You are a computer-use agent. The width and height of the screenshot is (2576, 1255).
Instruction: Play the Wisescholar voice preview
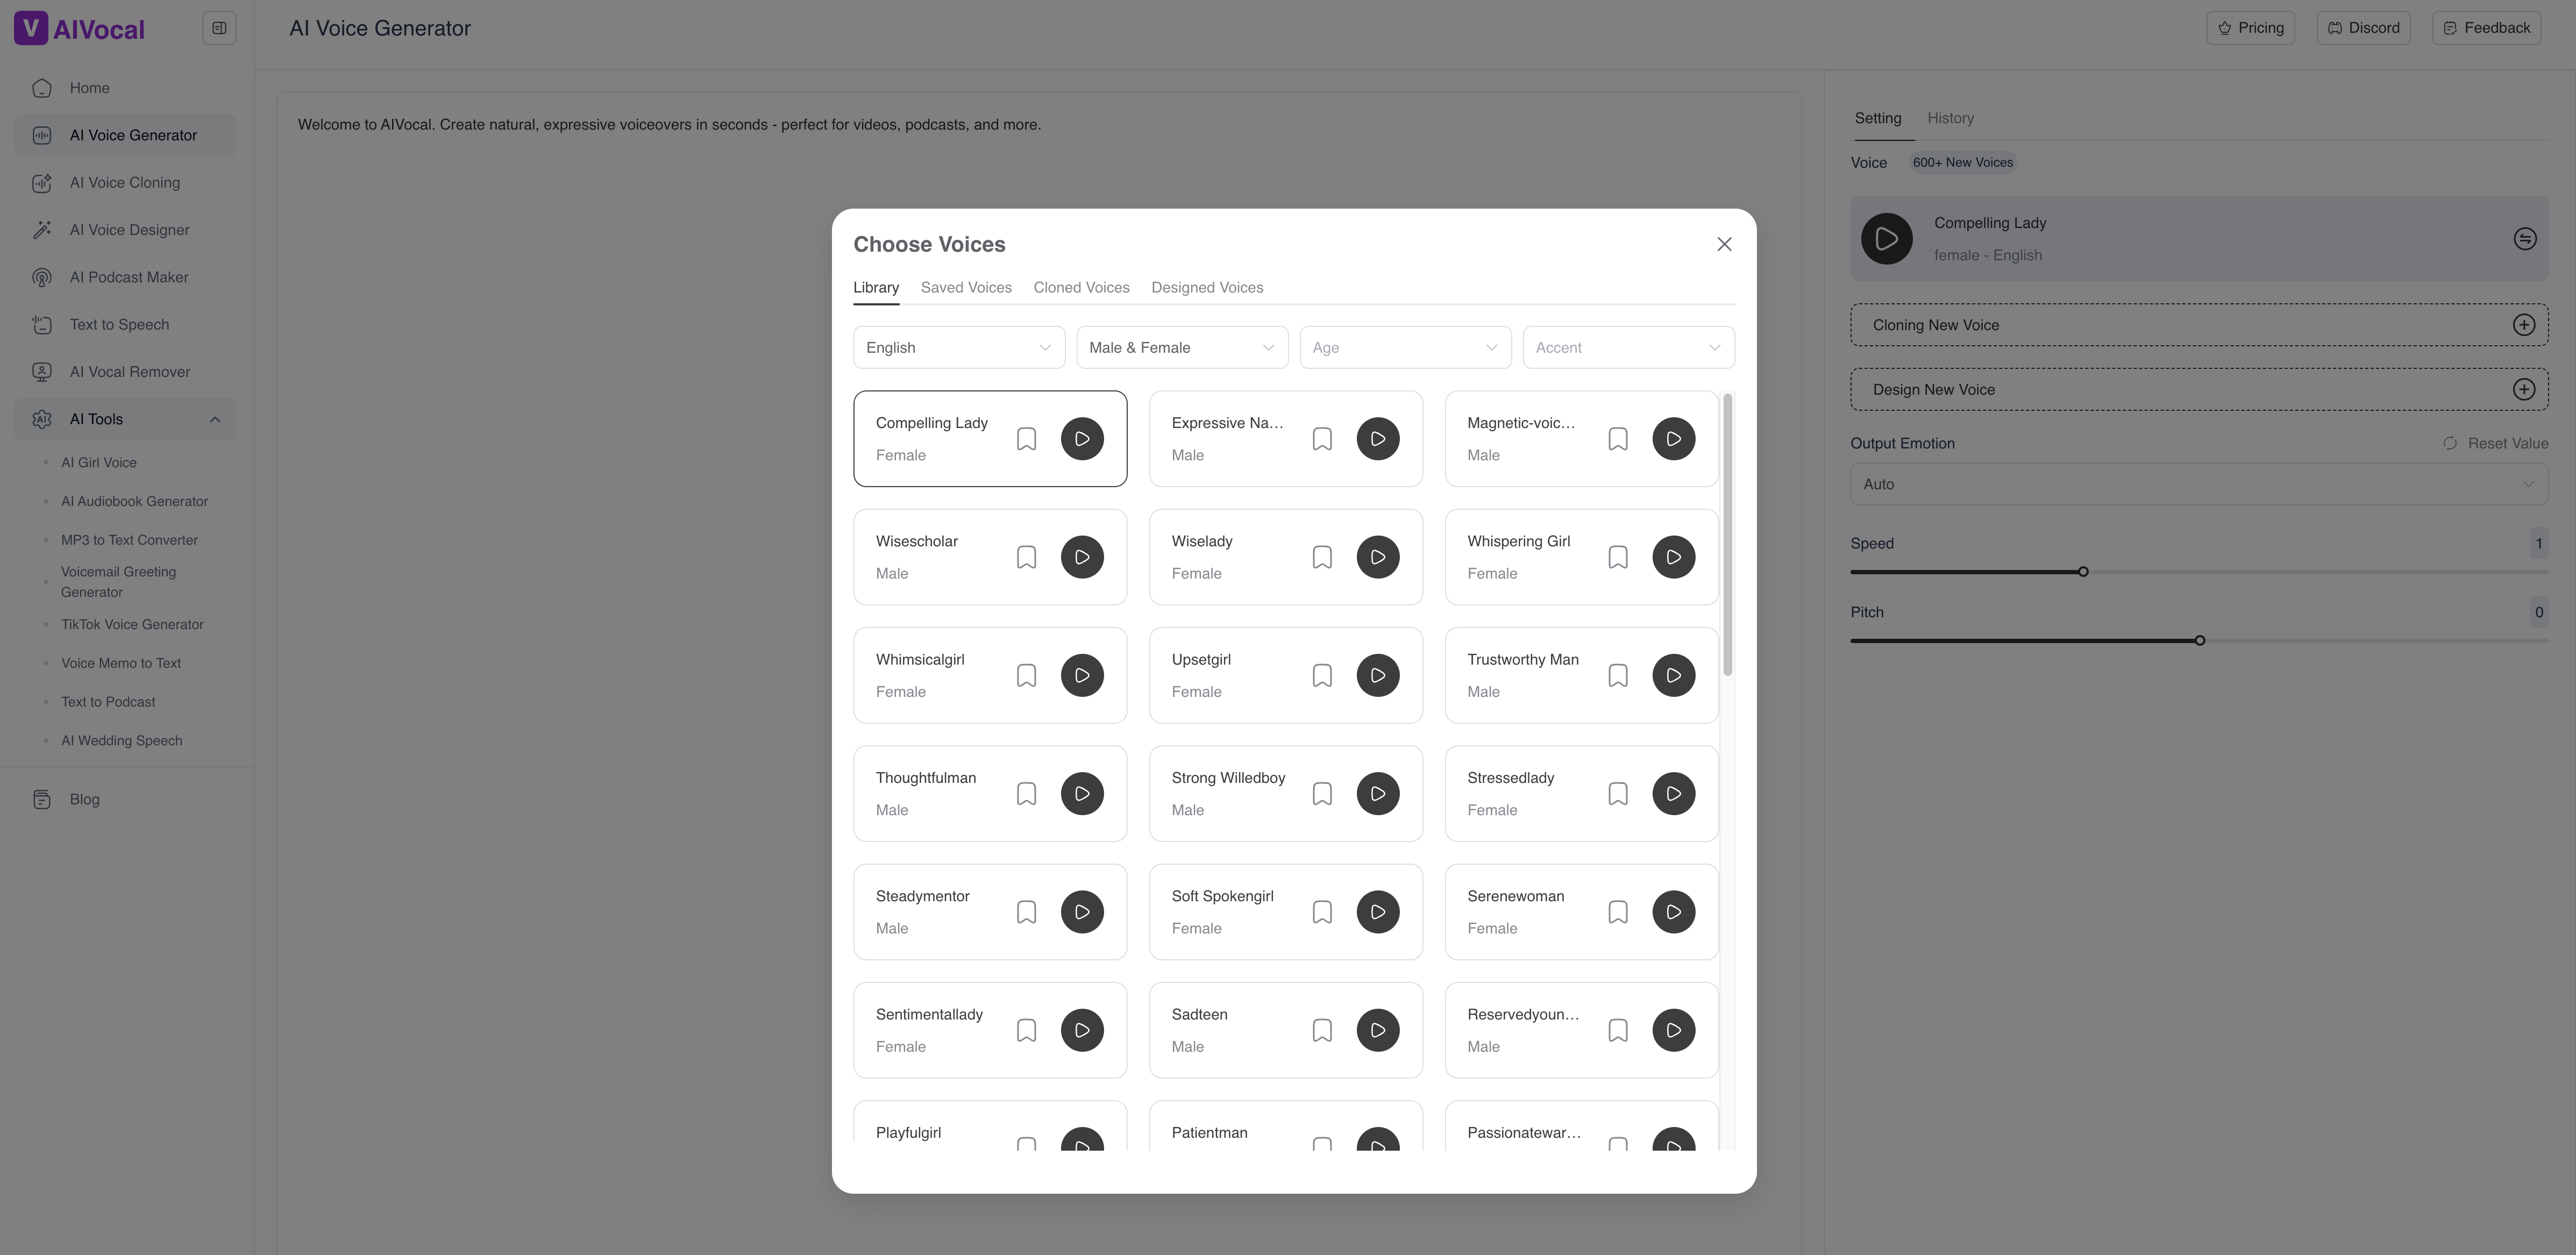coord(1082,557)
